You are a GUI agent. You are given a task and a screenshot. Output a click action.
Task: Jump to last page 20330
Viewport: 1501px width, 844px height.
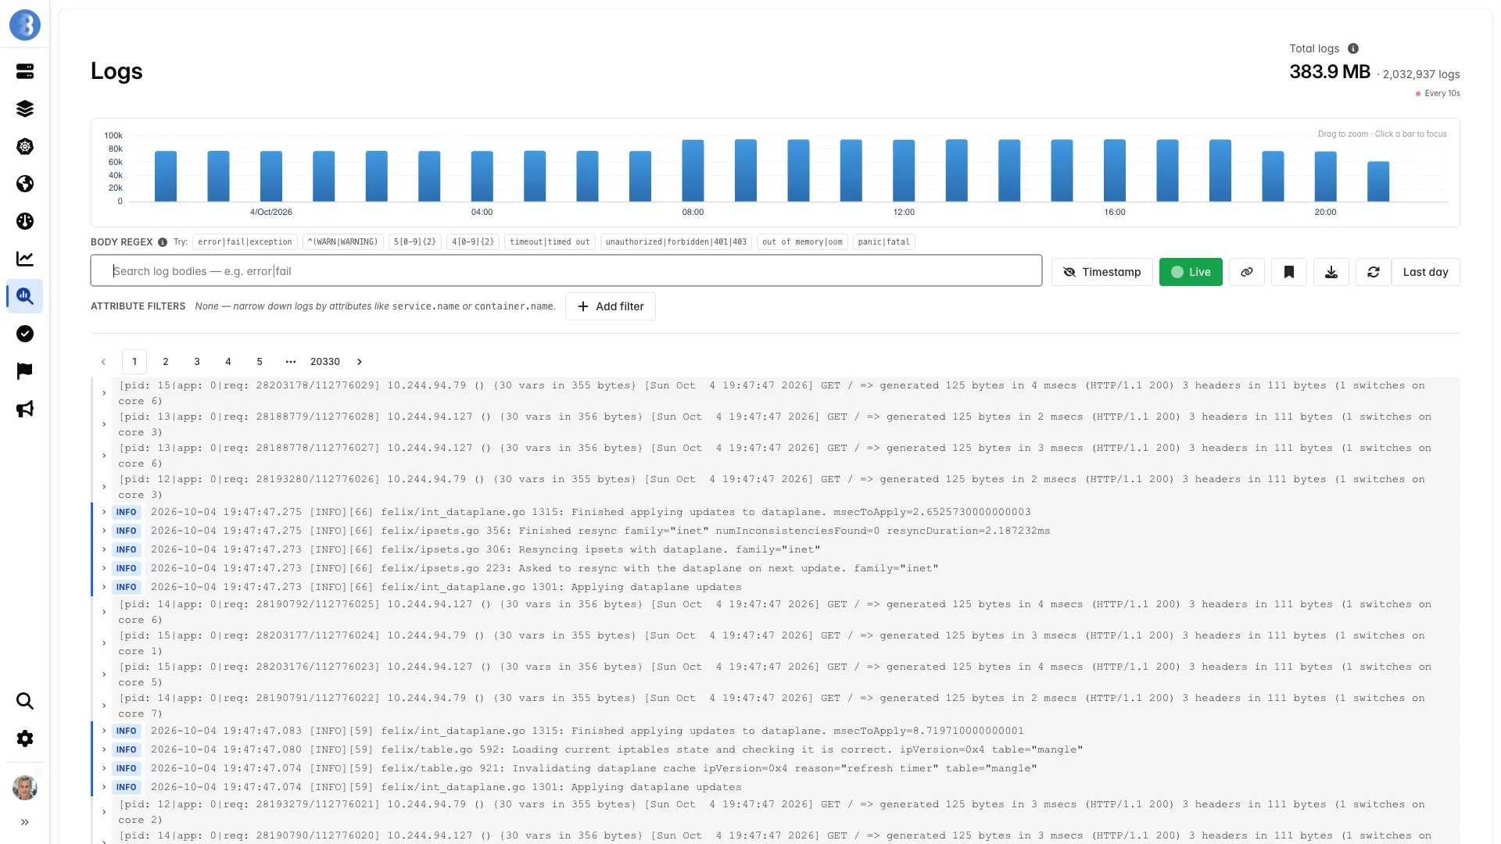[325, 362]
